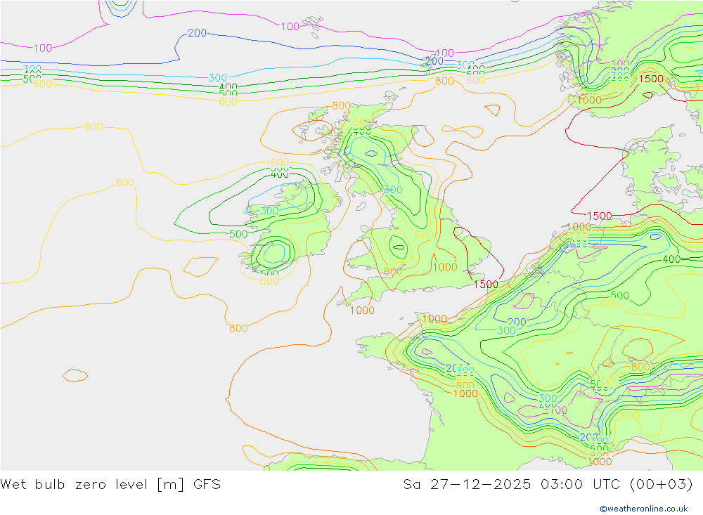
Task: Click the magenta 100 label north of Faroe Islands
Action: click(x=290, y=27)
